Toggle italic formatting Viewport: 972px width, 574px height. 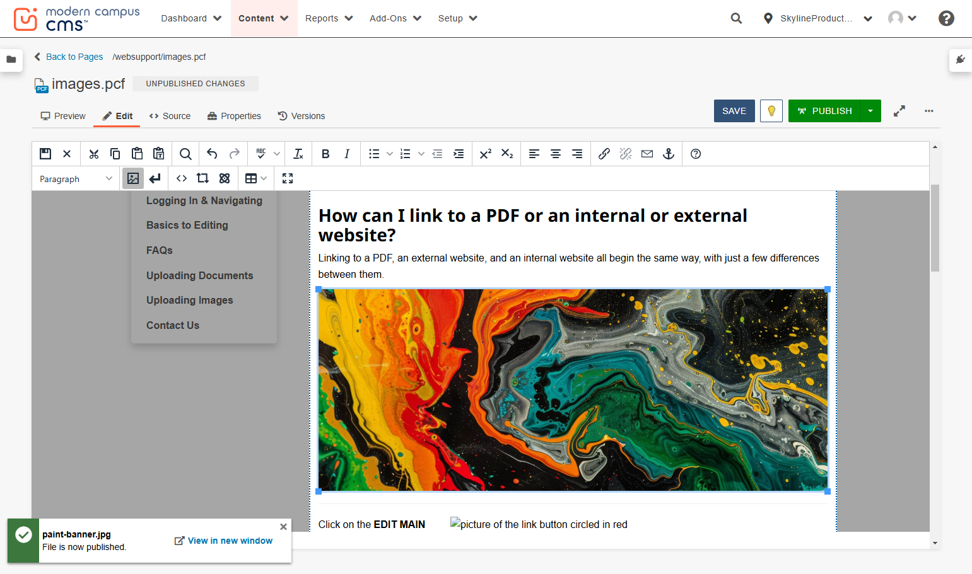click(x=347, y=154)
